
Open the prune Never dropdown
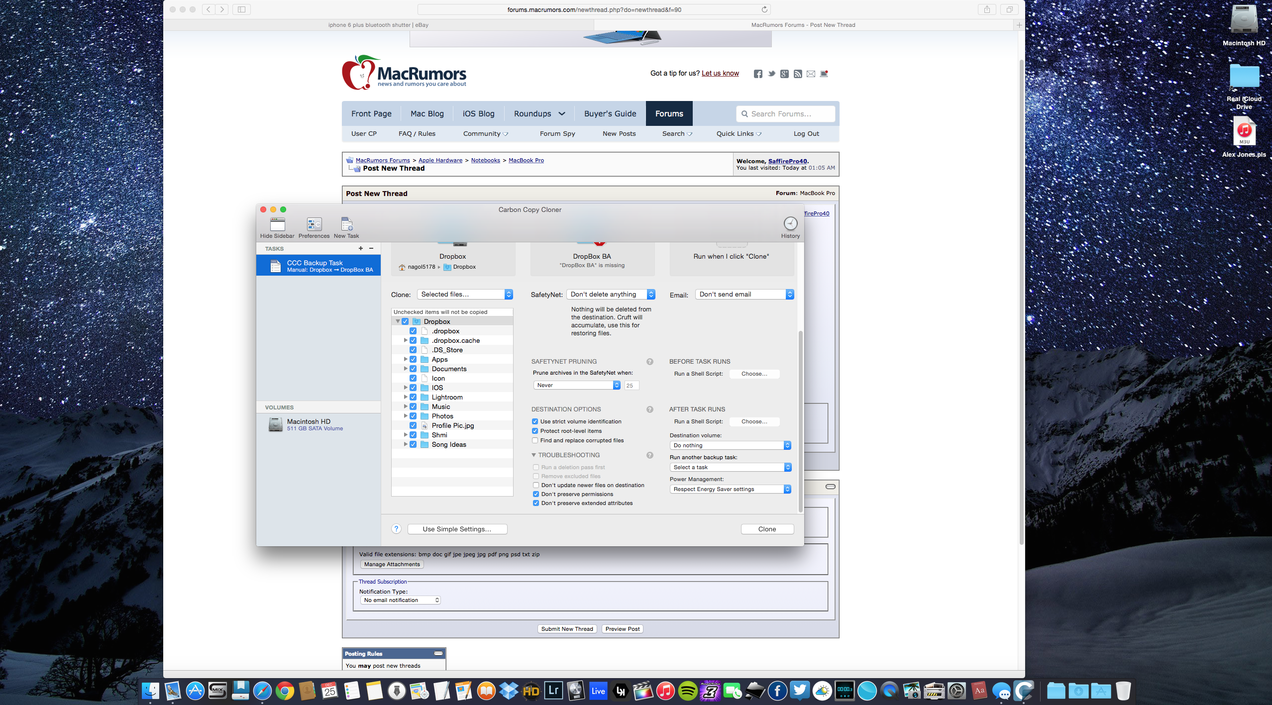577,385
